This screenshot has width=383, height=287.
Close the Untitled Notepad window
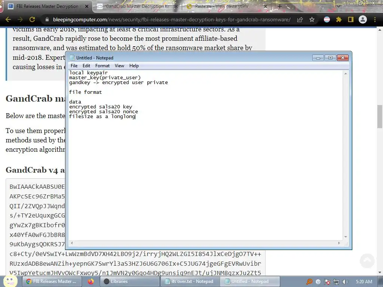click(x=343, y=58)
